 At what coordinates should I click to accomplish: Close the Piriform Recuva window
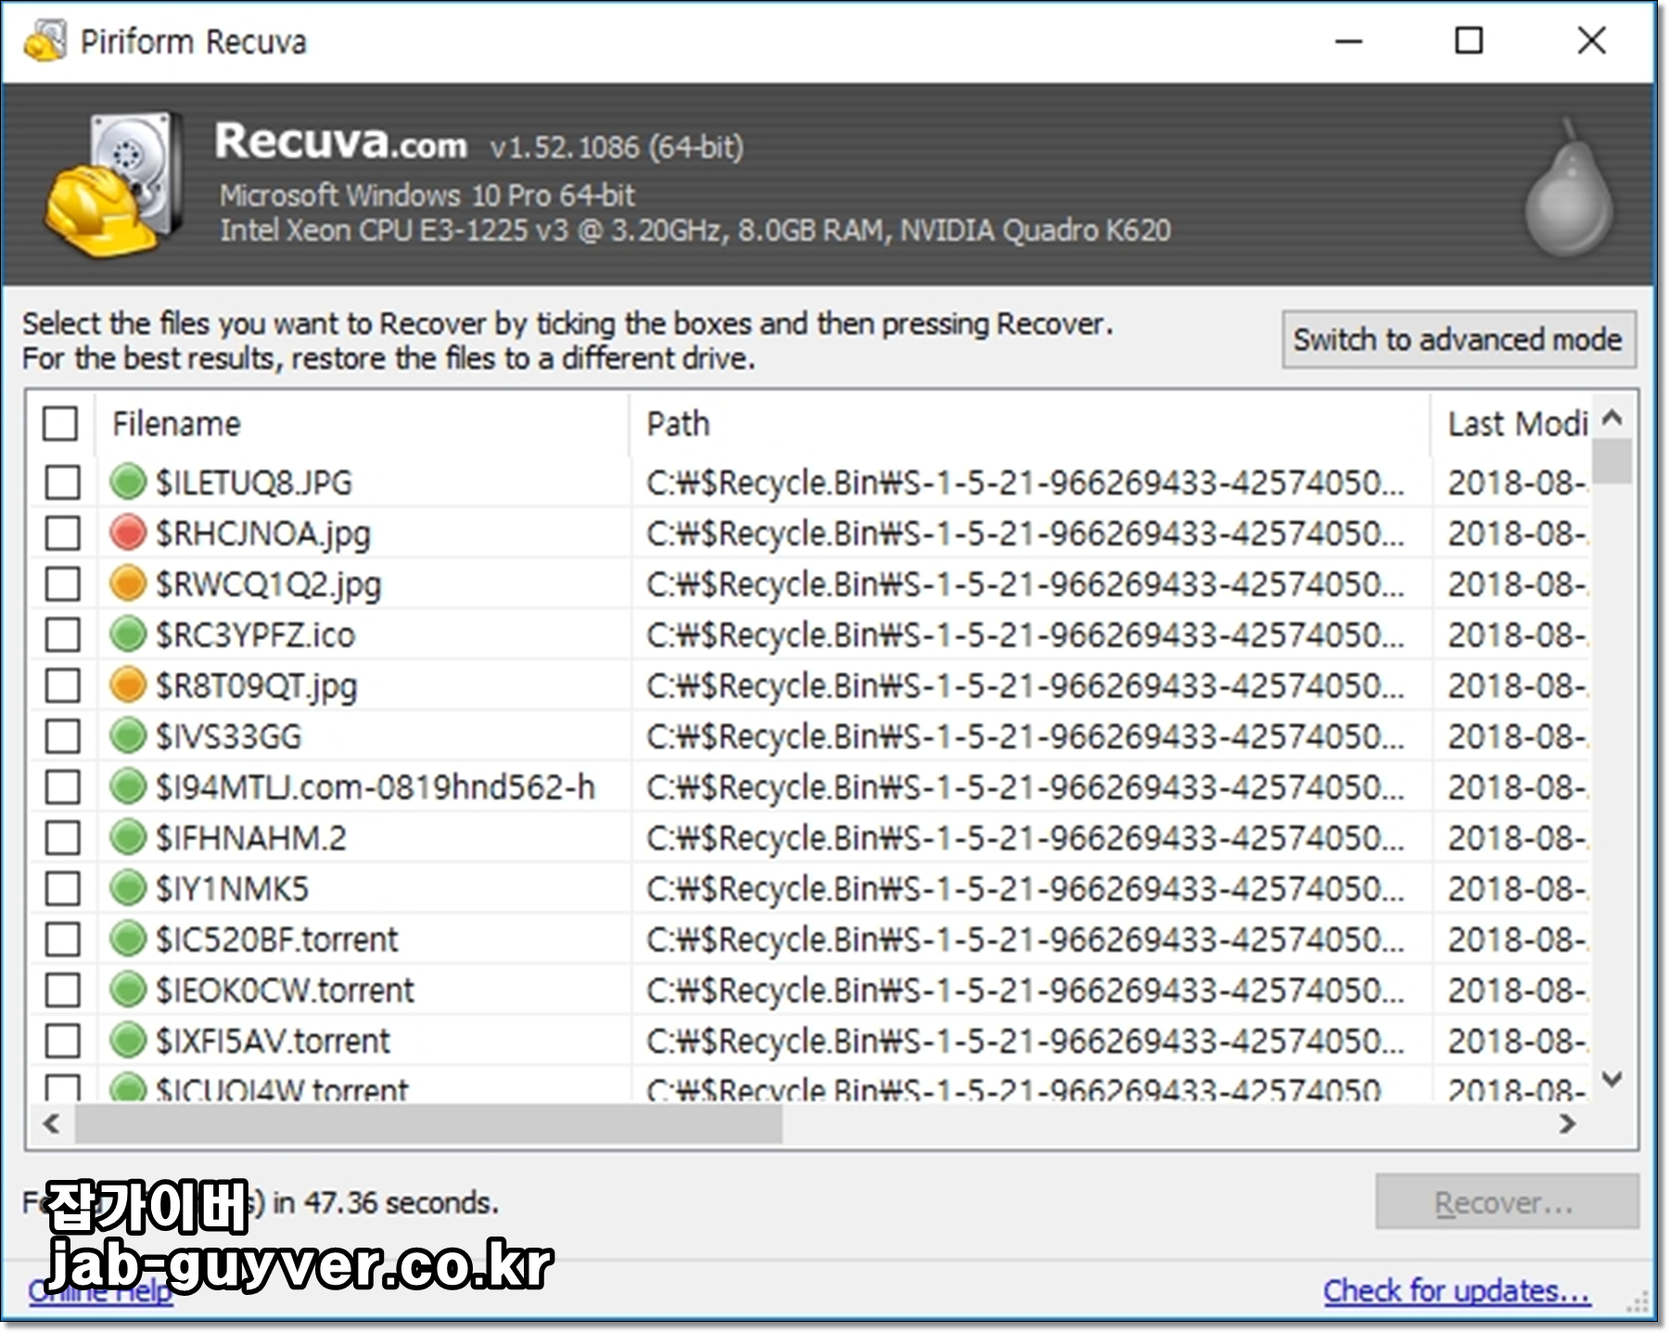coord(1591,41)
